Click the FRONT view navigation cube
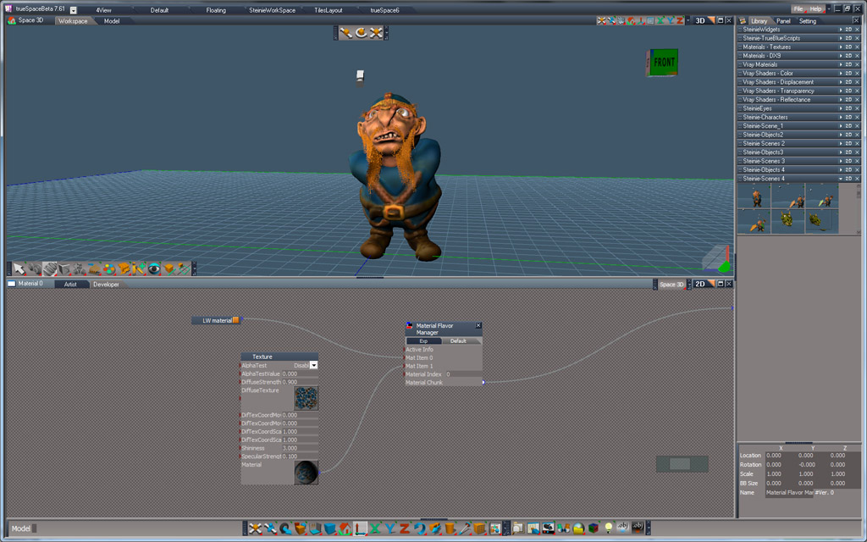The image size is (867, 542). tap(662, 63)
